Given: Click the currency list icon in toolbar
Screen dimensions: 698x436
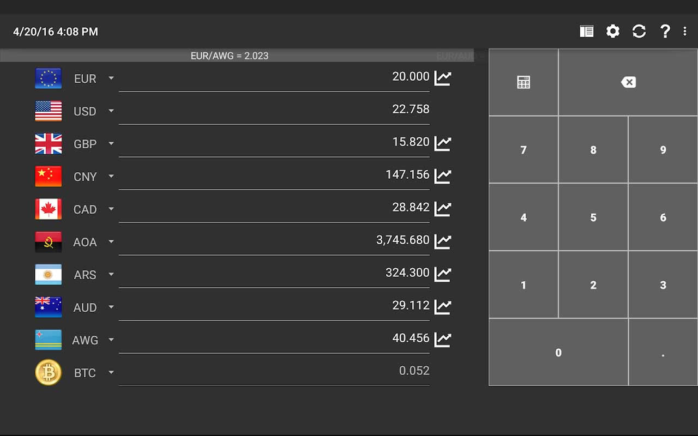Looking at the screenshot, I should pyautogui.click(x=587, y=32).
